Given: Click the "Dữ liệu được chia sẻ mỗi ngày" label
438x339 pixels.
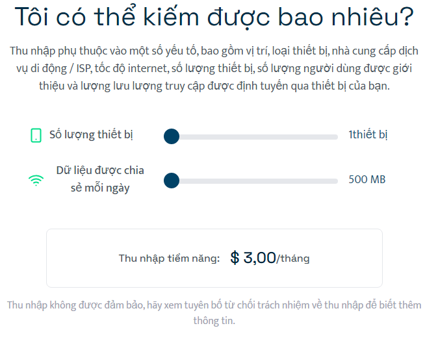Looking at the screenshot, I should pyautogui.click(x=100, y=179).
